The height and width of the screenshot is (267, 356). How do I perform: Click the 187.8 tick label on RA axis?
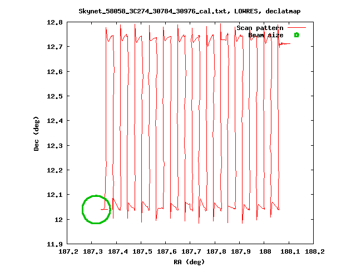pyautogui.click(x=216, y=251)
